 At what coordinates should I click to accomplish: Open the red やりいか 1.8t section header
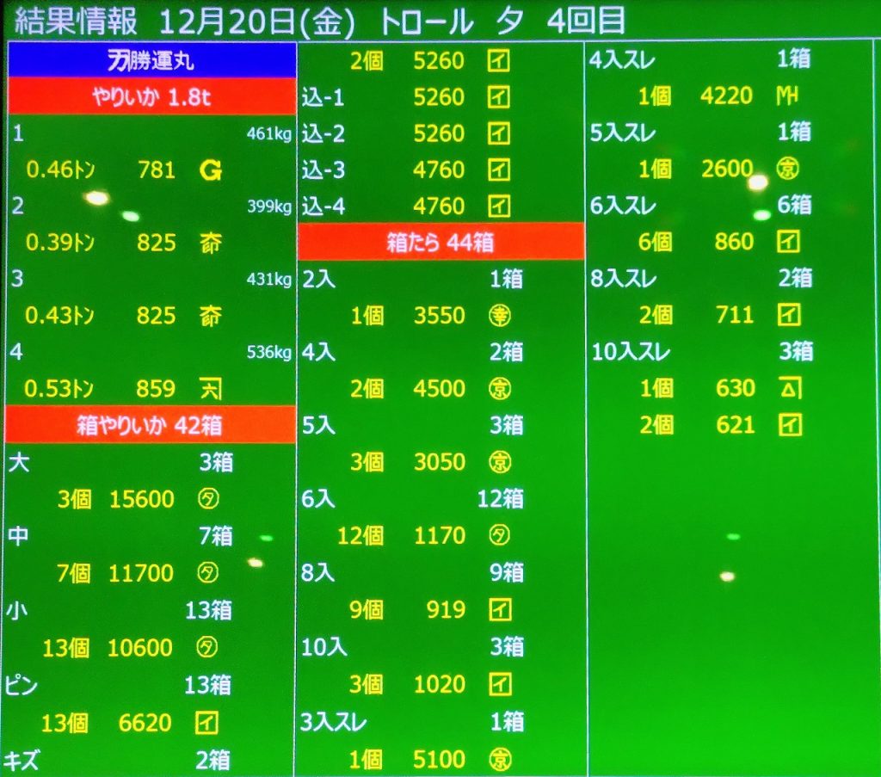click(x=151, y=97)
